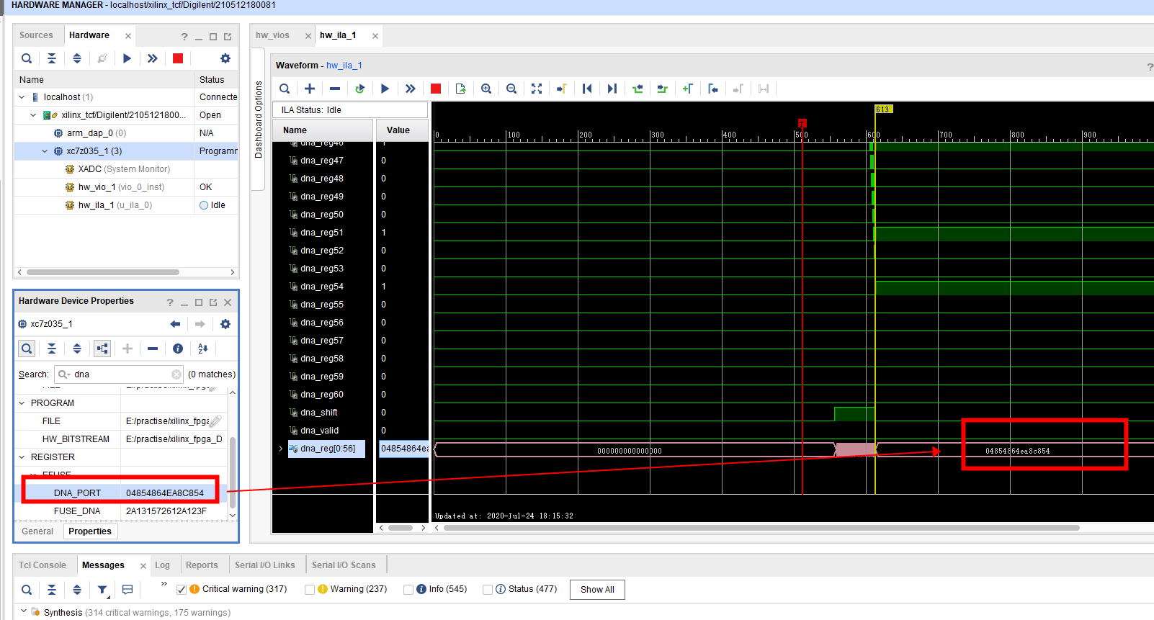Switch to Sources tab
Screen dimensions: 1154x620
click(x=36, y=35)
